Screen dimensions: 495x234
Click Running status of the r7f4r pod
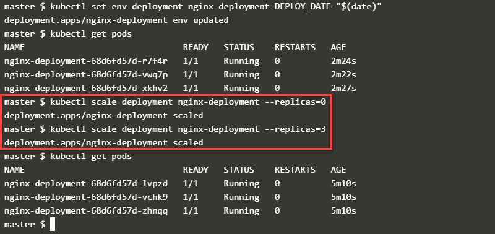tap(241, 61)
